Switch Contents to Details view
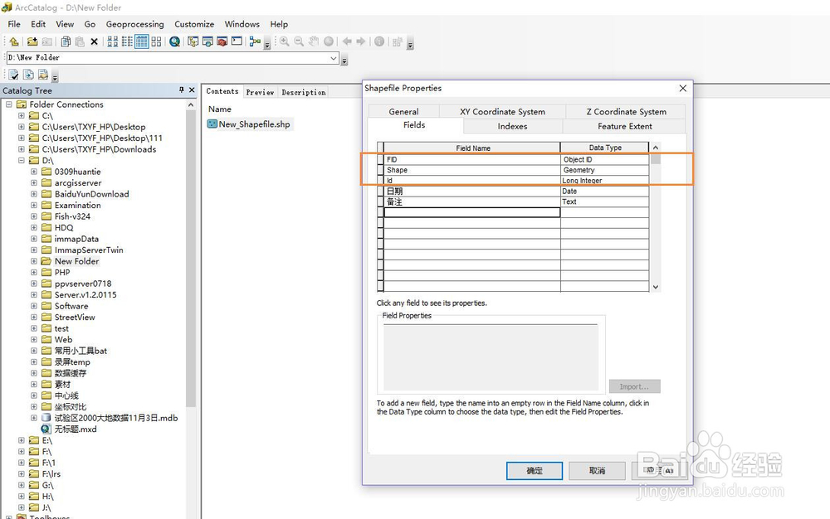 point(141,41)
